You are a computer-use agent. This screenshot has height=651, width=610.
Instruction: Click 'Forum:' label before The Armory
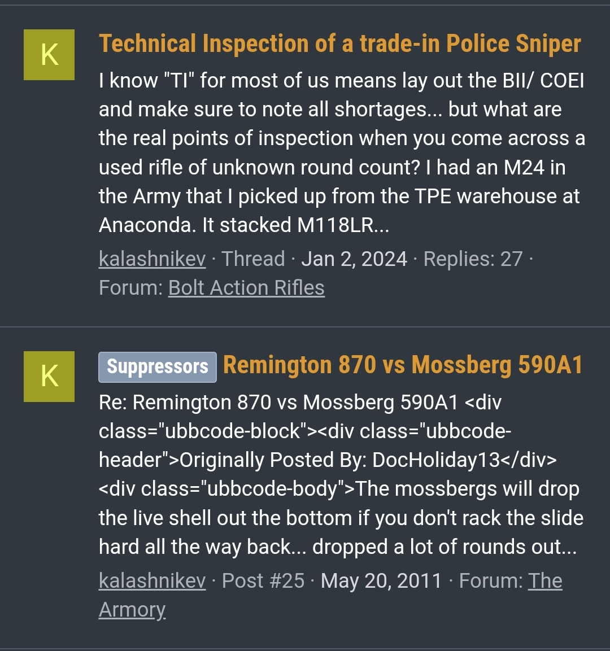(x=491, y=581)
